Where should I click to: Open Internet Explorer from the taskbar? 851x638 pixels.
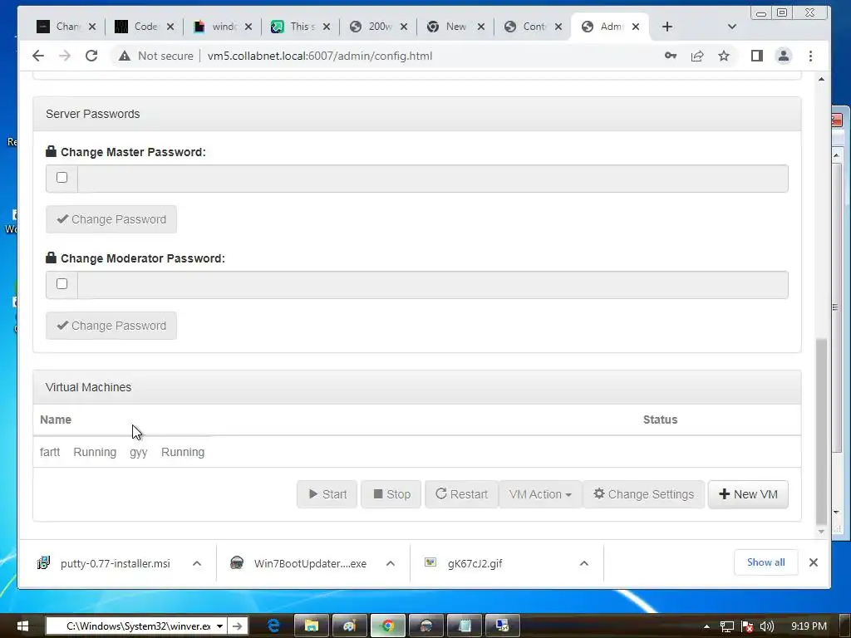pyautogui.click(x=273, y=626)
